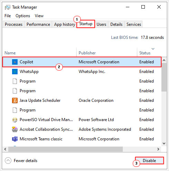Click horizontal scrollbar right arrow

[158, 149]
